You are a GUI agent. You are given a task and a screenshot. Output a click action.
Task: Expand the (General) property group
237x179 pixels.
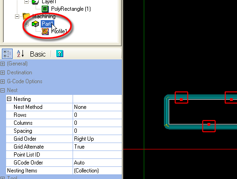tap(3, 64)
